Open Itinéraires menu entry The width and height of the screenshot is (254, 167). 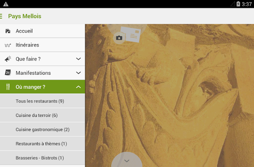(x=43, y=45)
